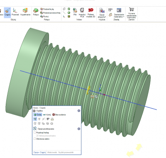Select the Ciągnij pull tool
166x158 pixels.
point(7,12)
